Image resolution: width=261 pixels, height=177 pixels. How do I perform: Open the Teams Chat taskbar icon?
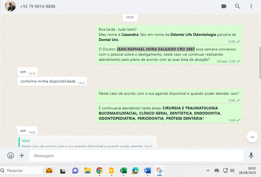click(x=75, y=170)
